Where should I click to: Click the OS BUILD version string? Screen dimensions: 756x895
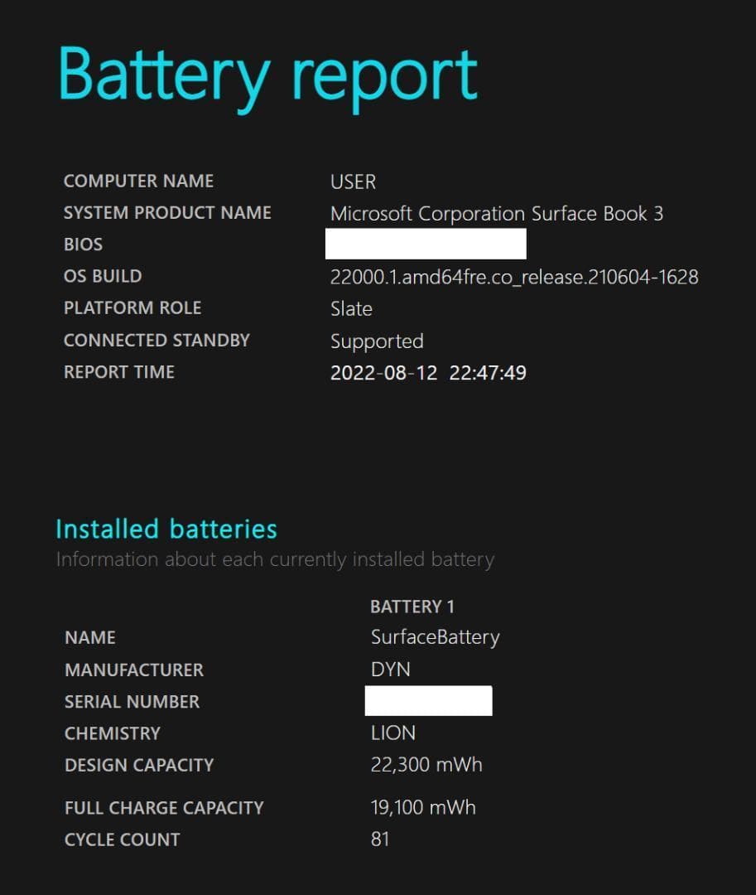513,277
